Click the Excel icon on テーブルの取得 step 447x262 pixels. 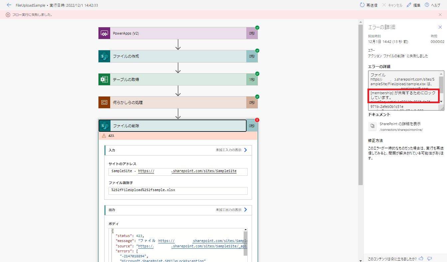click(x=104, y=80)
